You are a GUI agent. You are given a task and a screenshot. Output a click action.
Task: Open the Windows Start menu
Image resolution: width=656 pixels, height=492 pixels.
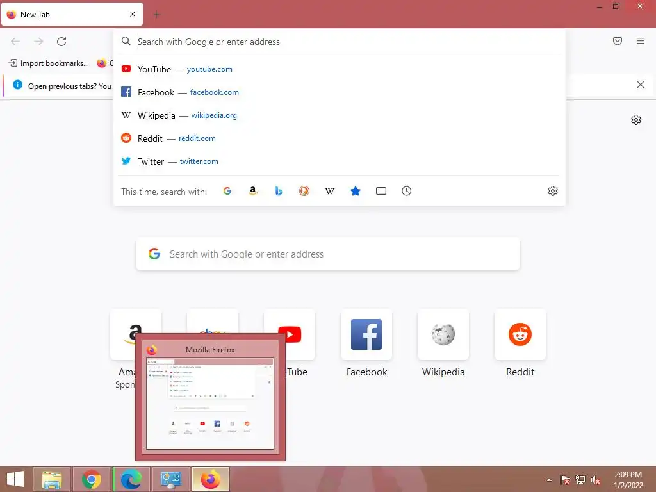[15, 479]
